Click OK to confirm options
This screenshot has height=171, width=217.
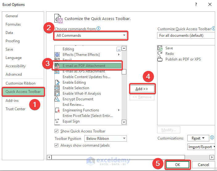(x=177, y=165)
